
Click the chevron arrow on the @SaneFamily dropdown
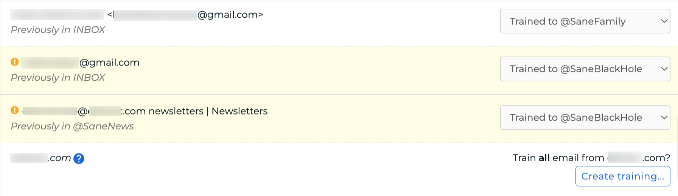coord(664,21)
